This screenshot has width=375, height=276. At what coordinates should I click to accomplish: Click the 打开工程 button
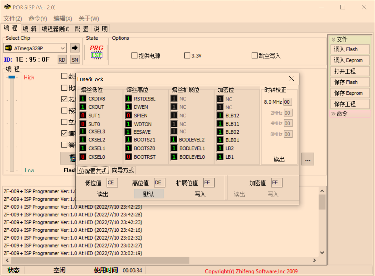350,71
